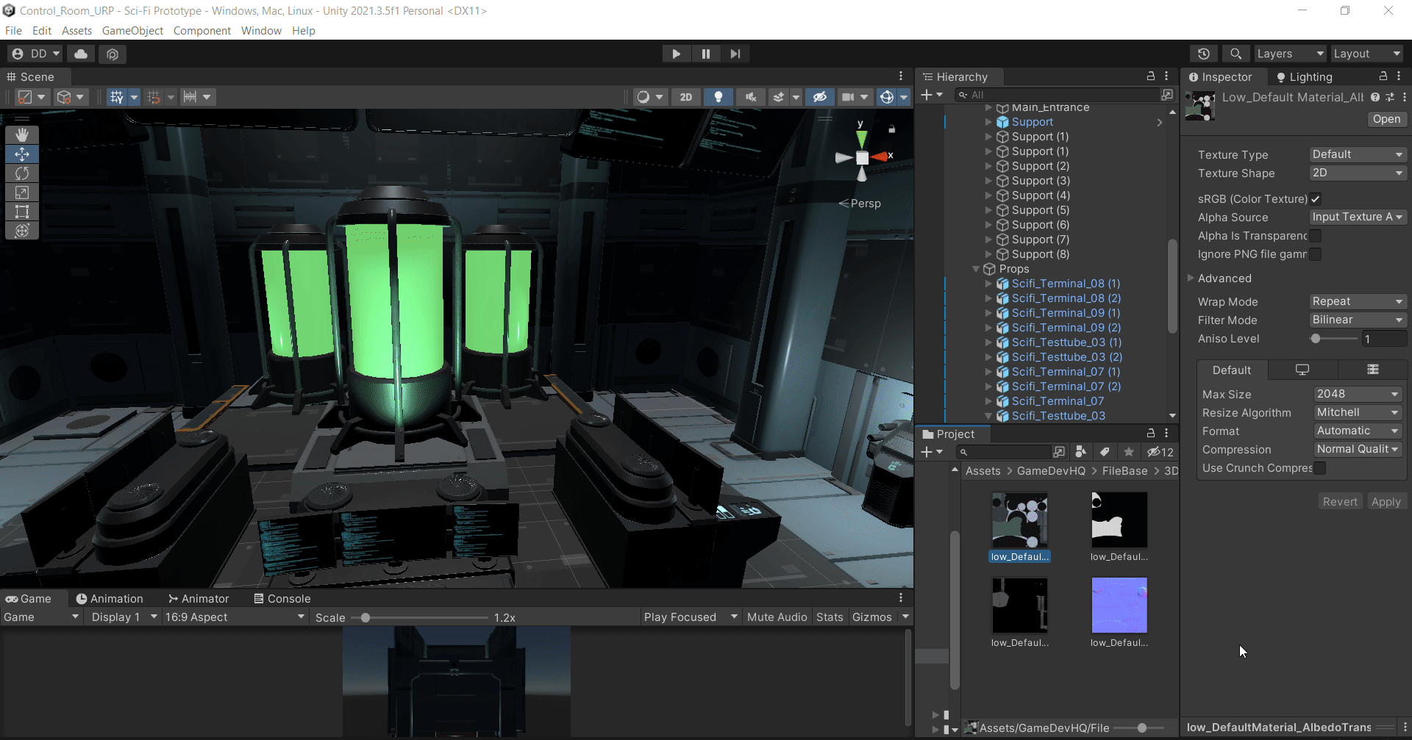Uncheck sRGB (Color Texture) checkbox
This screenshot has width=1412, height=740.
1316,199
